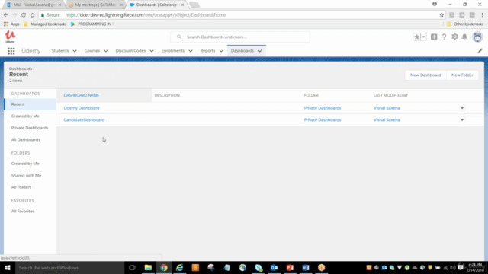The image size is (488, 274).
Task: Expand the favorites list dropdown arrow
Action: coord(424,37)
